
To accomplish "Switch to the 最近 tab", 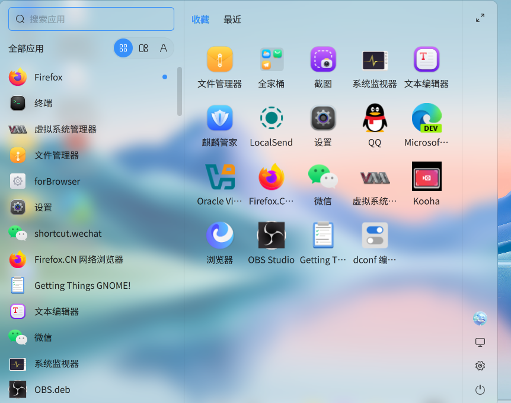I will (x=232, y=20).
